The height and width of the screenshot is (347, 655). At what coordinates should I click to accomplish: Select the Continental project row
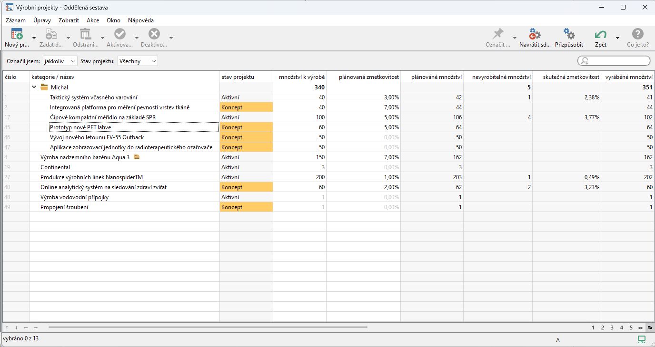pyautogui.click(x=55, y=167)
